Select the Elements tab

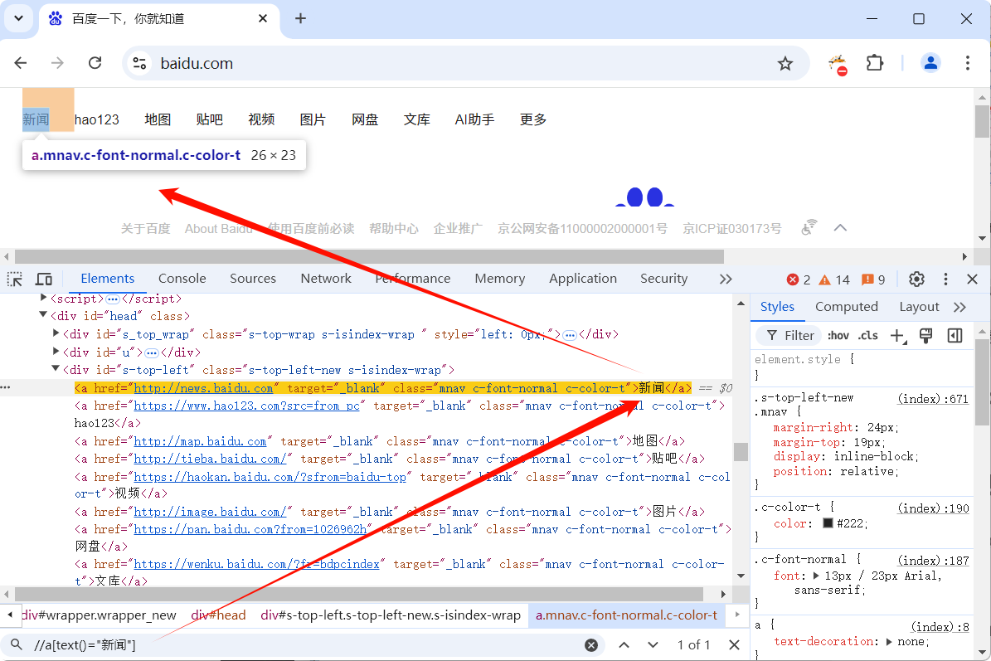[x=108, y=279]
